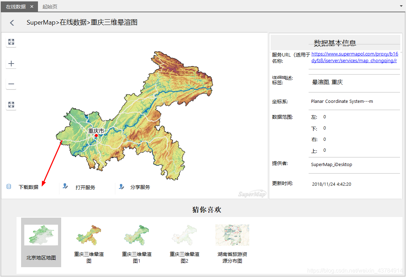Go back with the left arrow icon
The width and height of the screenshot is (406, 277).
[x=12, y=23]
